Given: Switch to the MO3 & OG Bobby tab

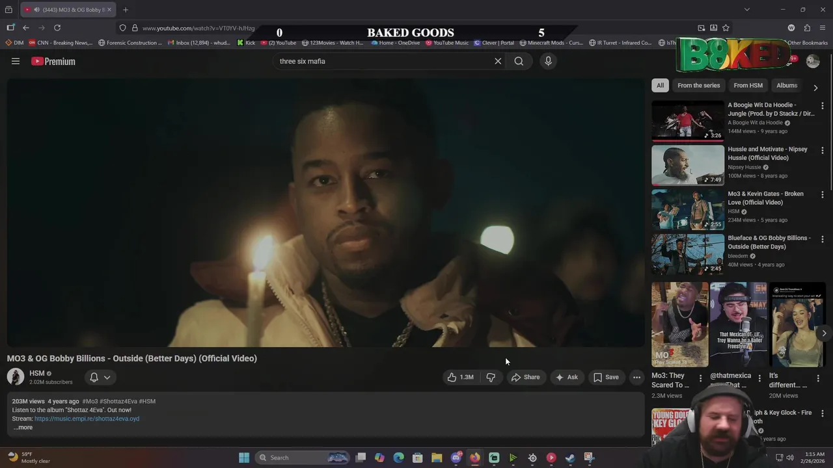Looking at the screenshot, I should coord(68,10).
